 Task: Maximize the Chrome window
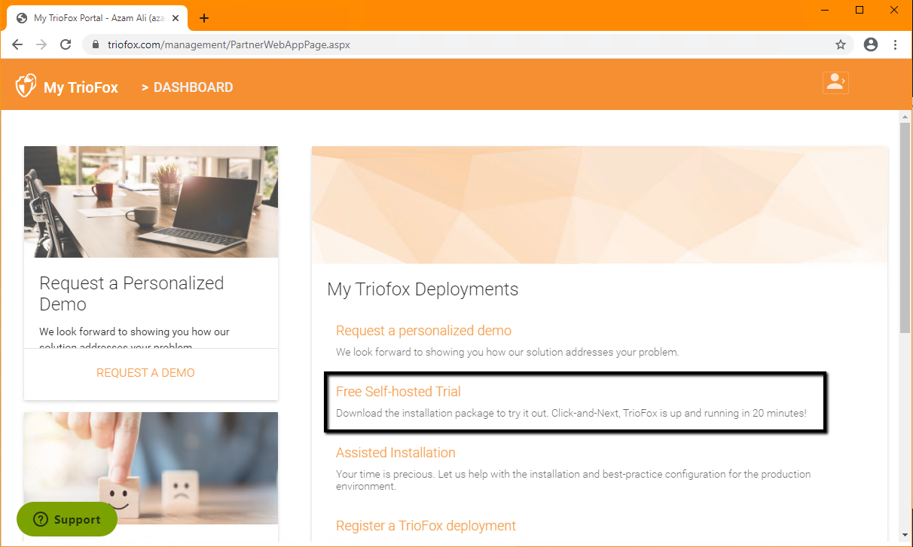click(860, 10)
